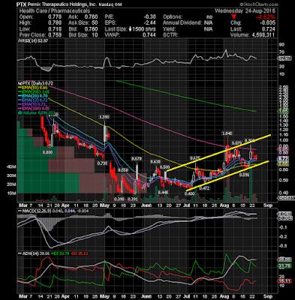Click the lower yellow channel trendline
This screenshot has height=300, width=295.
tap(227, 175)
